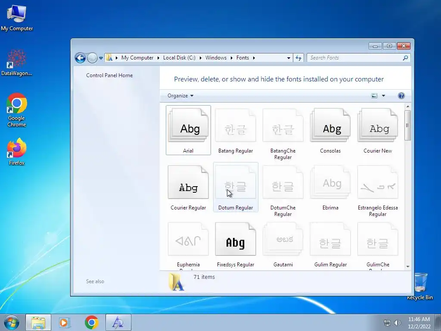Open the view options dropdown arrow
Viewport: 441px width, 331px height.
pos(383,96)
